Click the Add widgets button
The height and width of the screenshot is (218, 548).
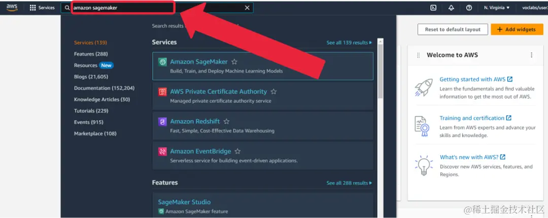(517, 30)
